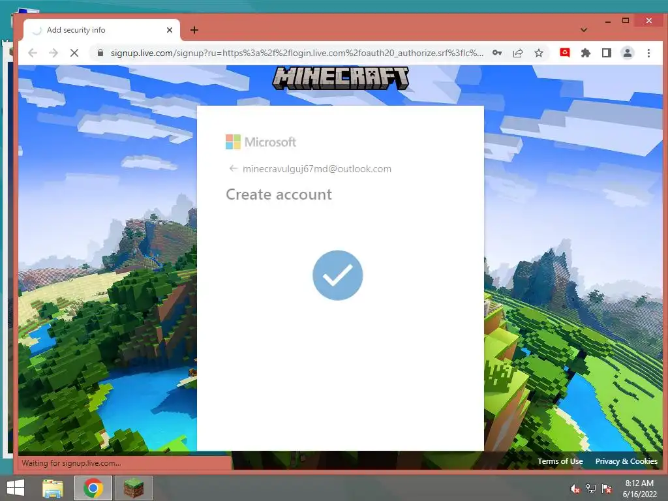Image resolution: width=668 pixels, height=501 pixels.
Task: Open the Privacy & Cookies link
Action: pyautogui.click(x=626, y=461)
